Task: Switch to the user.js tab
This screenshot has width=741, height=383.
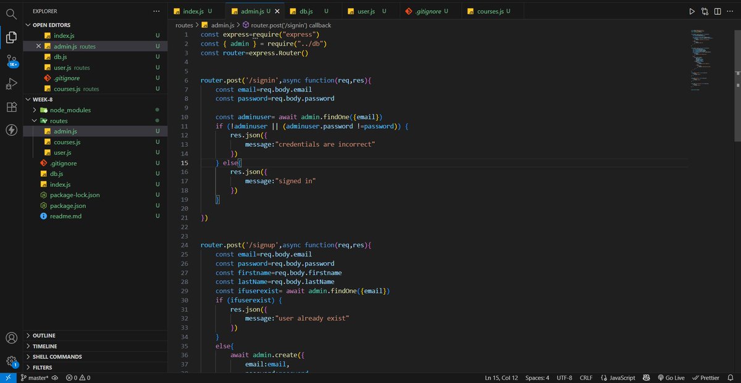Action: [x=369, y=11]
